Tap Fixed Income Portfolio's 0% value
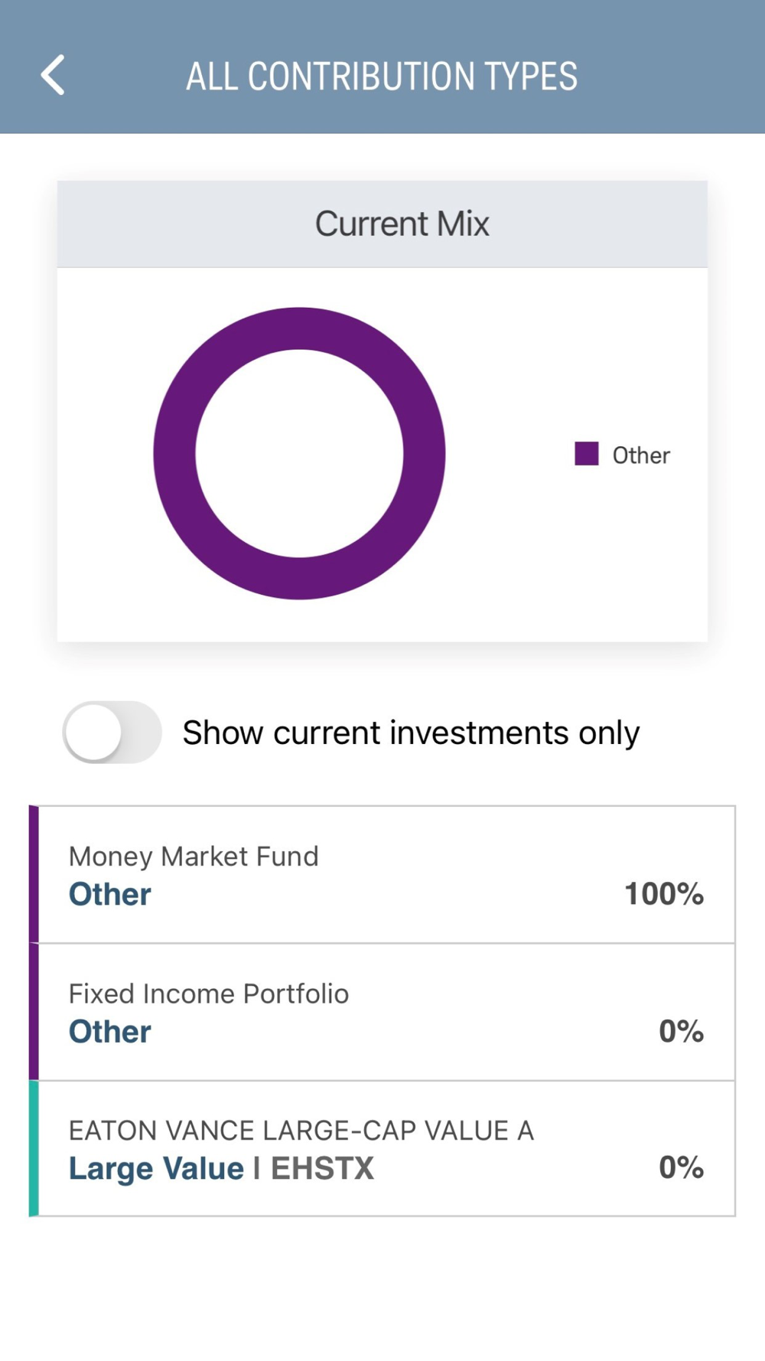 point(681,1031)
